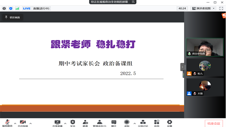Open the Share Screen (共享屏幕) tool

pyautogui.click(x=57, y=123)
